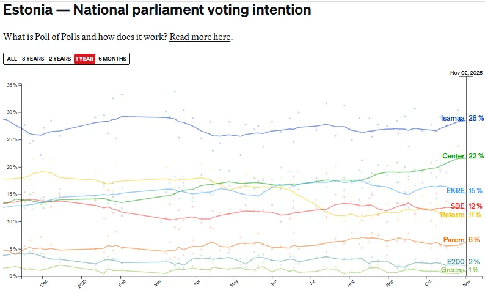
Task: Click the Feb label on the x-axis
Action: tap(121, 284)
